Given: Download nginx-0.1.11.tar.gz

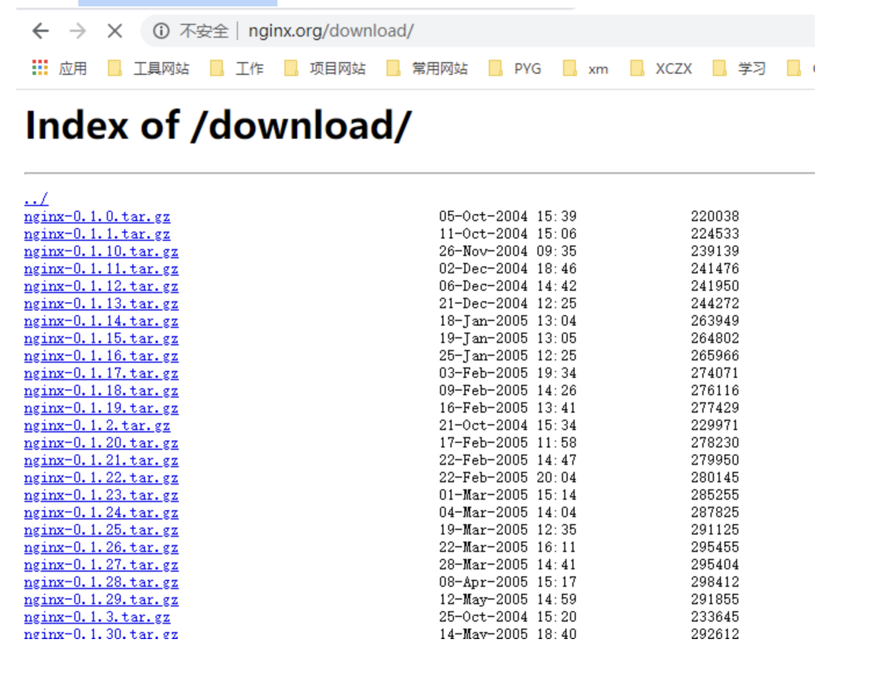Looking at the screenshot, I should (x=101, y=269).
